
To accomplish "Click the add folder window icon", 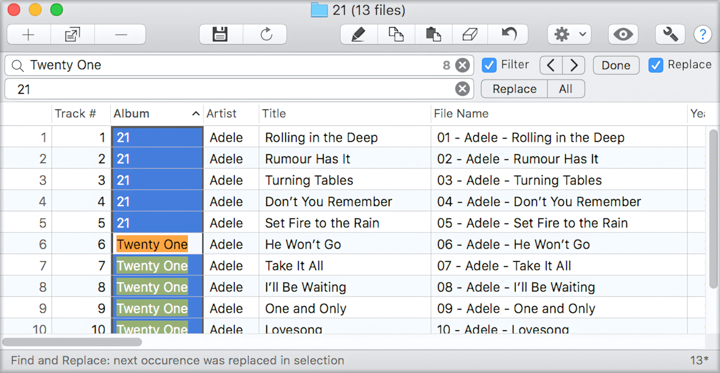I will tap(72, 35).
